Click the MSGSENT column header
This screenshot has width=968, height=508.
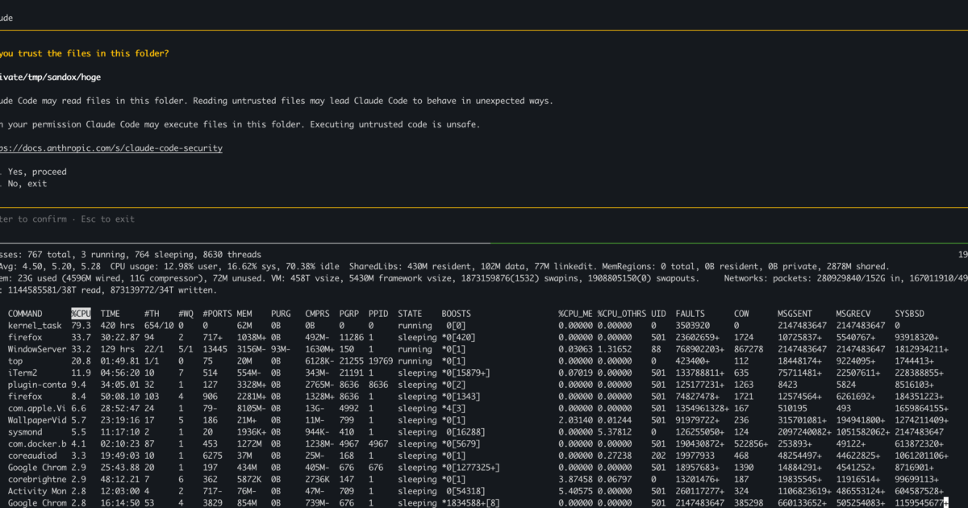click(795, 314)
